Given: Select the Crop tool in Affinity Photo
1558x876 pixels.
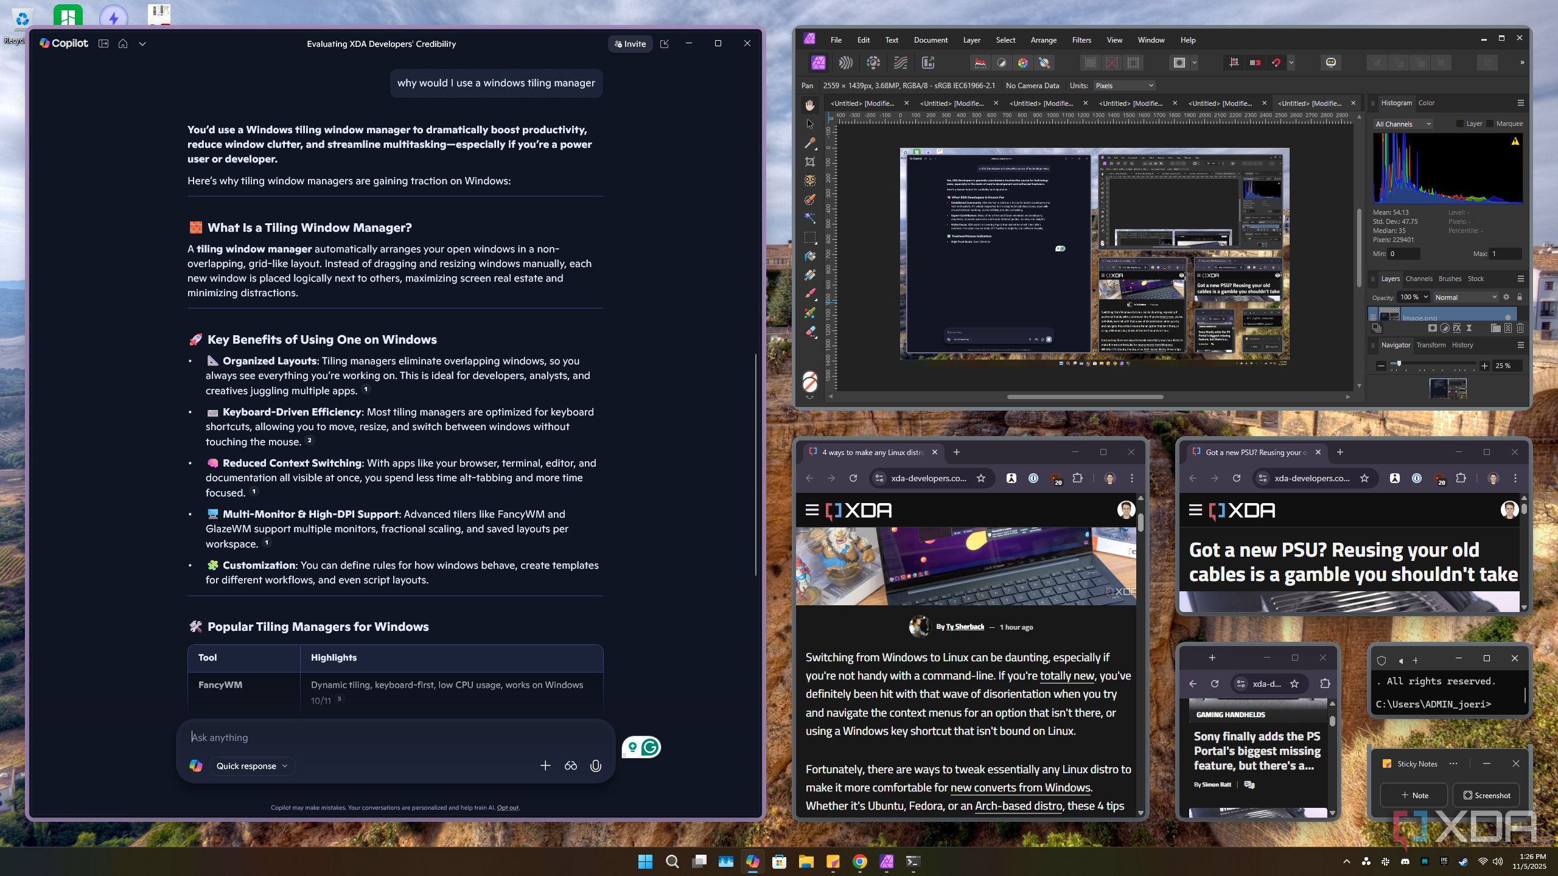Looking at the screenshot, I should [x=810, y=162].
